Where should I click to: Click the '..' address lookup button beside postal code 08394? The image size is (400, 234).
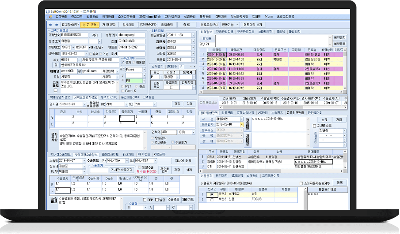coord(79,60)
